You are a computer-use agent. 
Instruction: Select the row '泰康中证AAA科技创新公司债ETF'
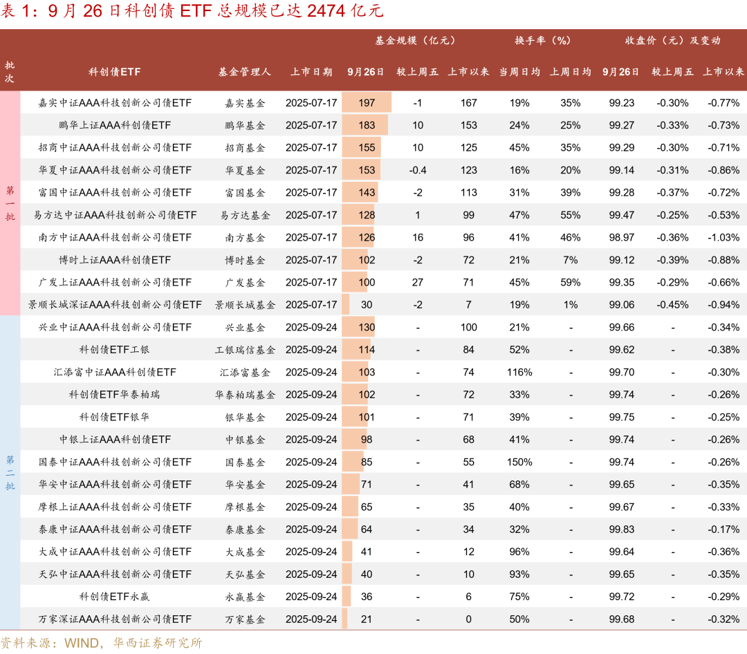(x=383, y=529)
